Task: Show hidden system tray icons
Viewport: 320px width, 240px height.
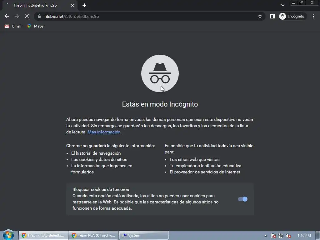Action: [266, 236]
